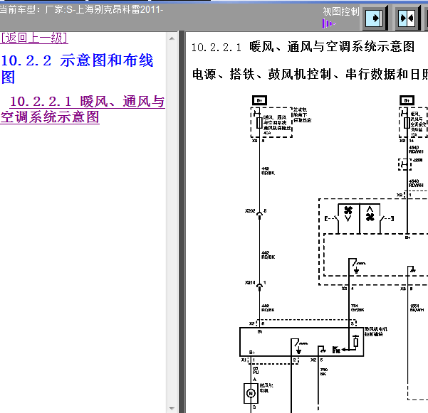428x413 pixels.
Task: Open the 10.2.2 示意图和布线图 heading link
Action: (77, 69)
